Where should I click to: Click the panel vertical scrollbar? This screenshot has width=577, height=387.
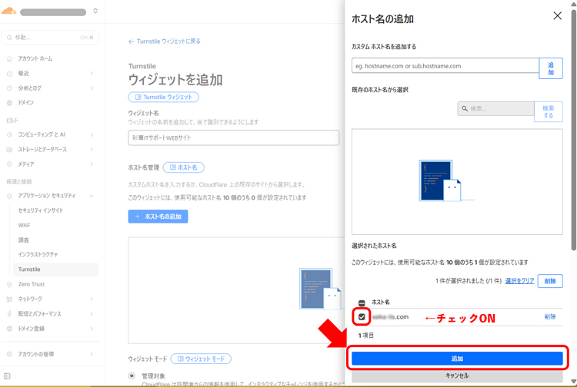573,130
